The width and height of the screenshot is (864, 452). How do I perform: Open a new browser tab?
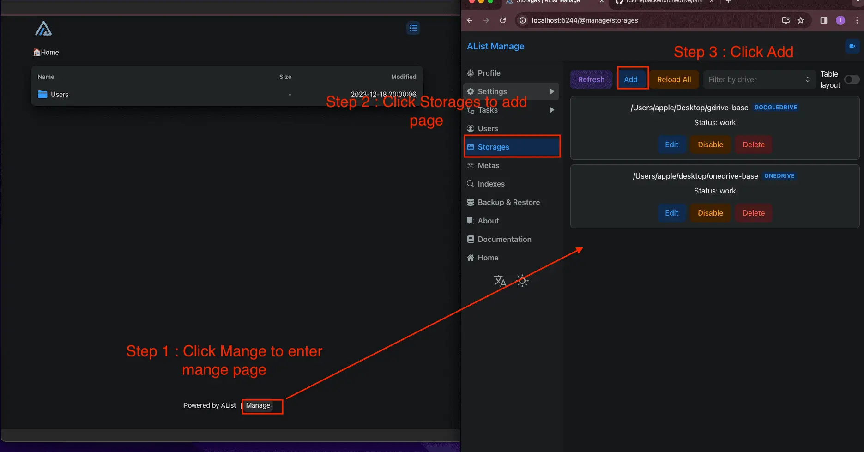click(x=728, y=2)
